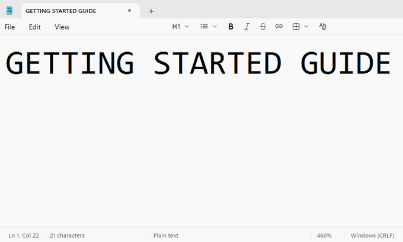Click the 21 characters status entry
Image resolution: width=403 pixels, height=242 pixels.
tap(67, 235)
